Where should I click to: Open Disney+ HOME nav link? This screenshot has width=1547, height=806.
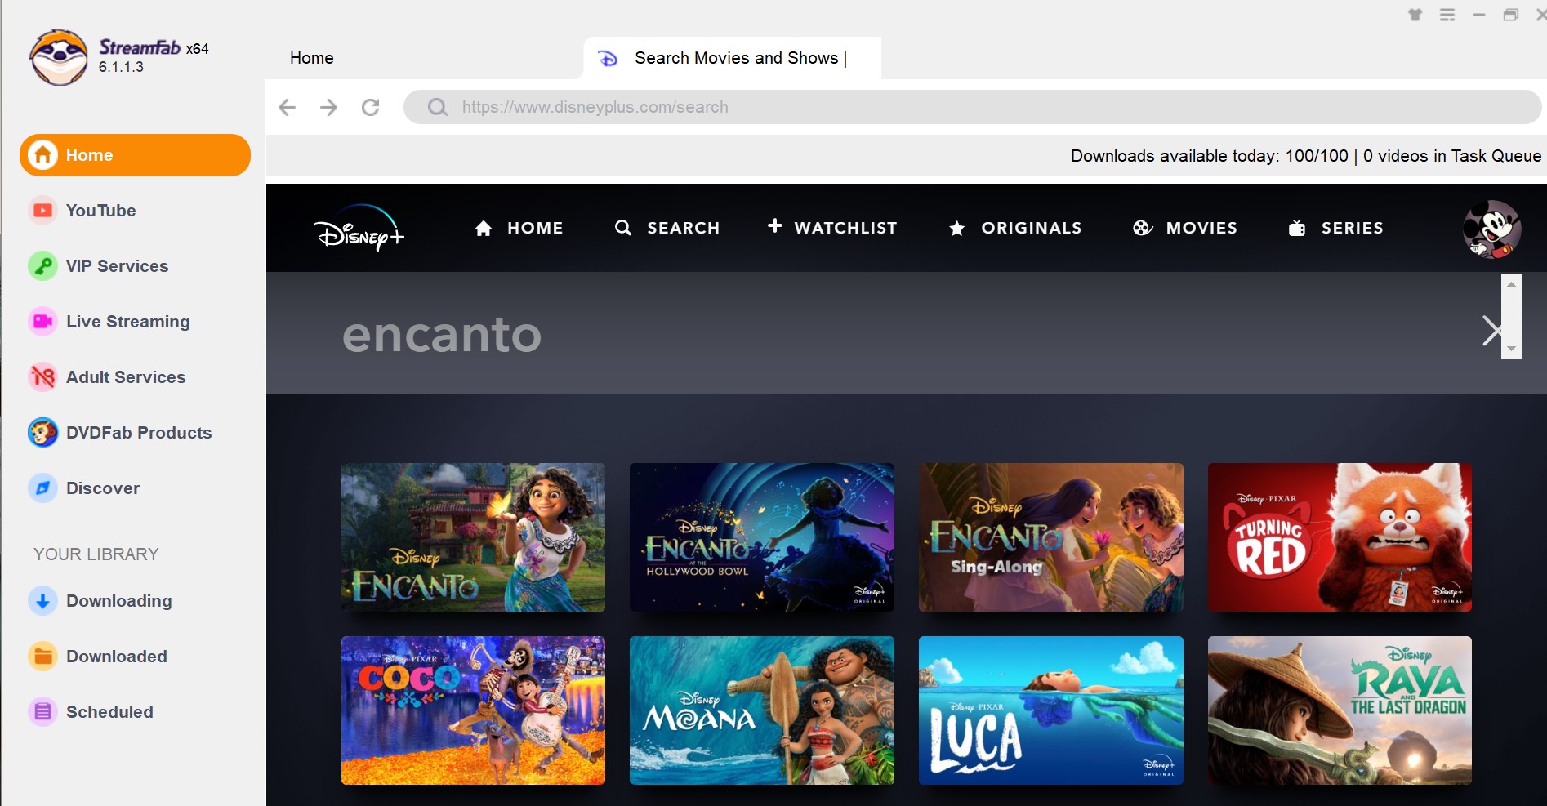click(519, 228)
